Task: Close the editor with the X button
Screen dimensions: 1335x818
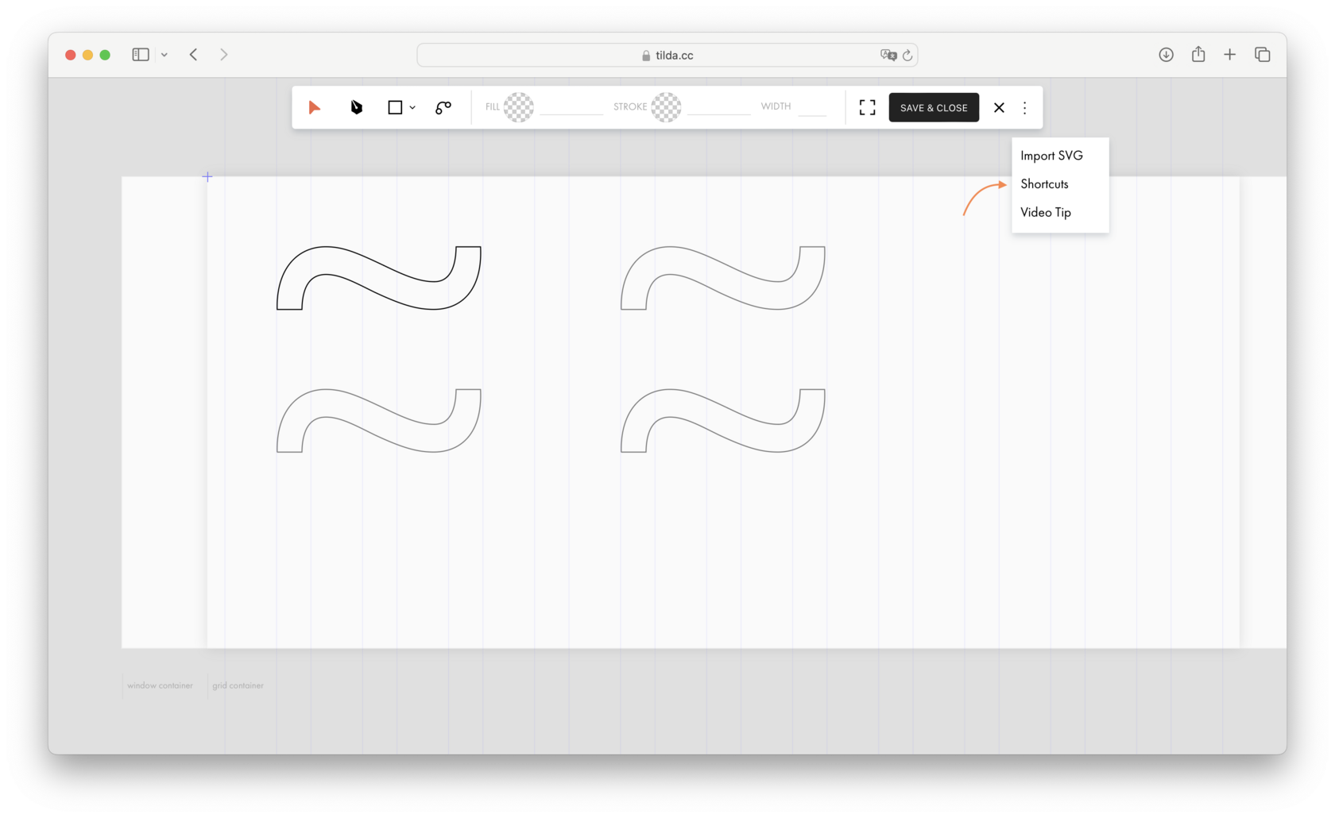Action: 999,107
